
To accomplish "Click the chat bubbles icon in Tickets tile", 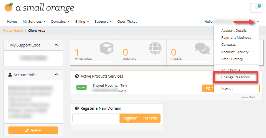I will [x=202, y=48].
